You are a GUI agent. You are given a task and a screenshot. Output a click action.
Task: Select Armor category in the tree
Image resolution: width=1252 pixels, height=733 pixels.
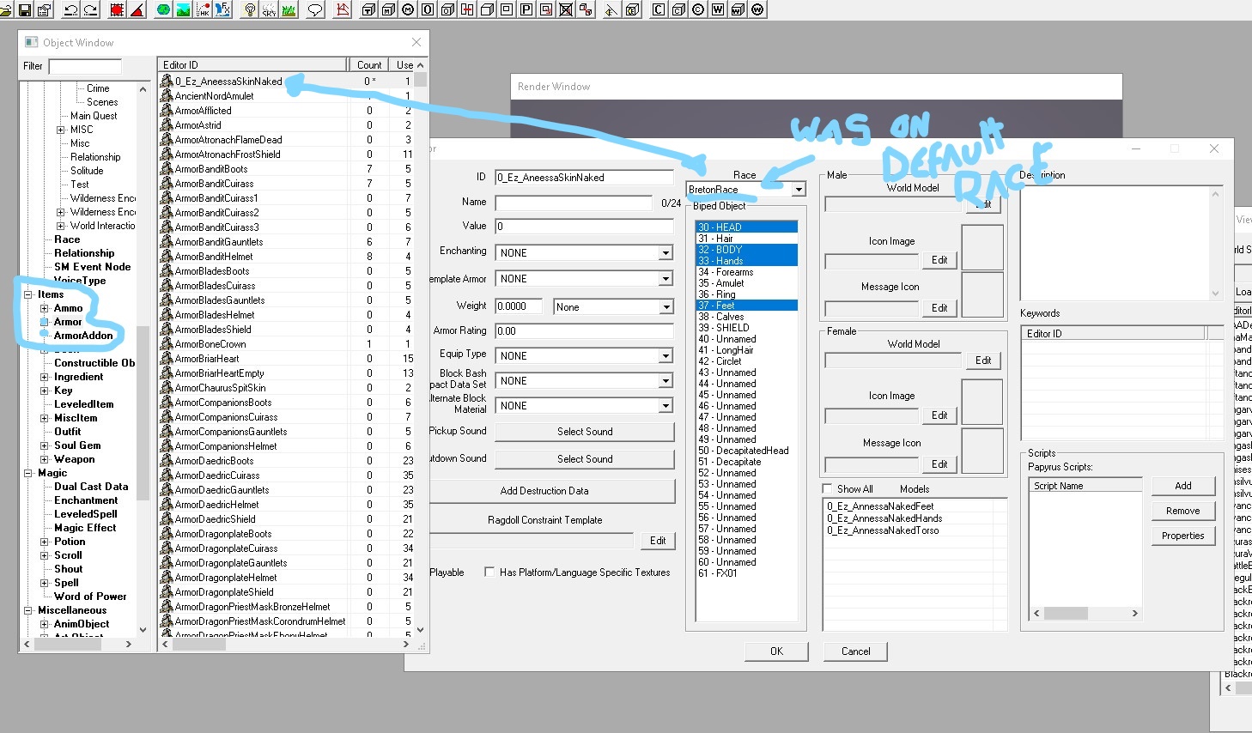[68, 322]
